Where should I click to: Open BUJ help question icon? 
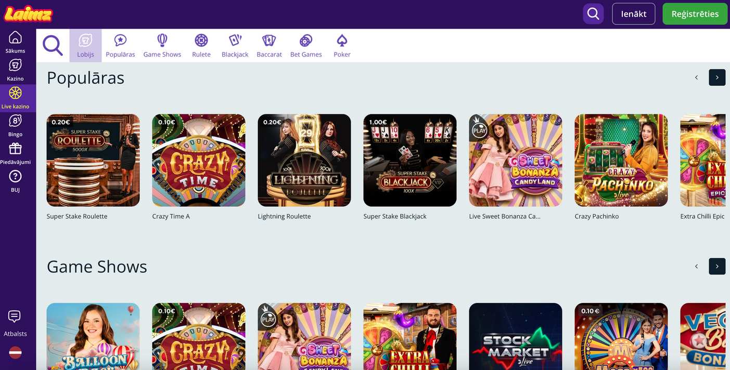click(16, 182)
